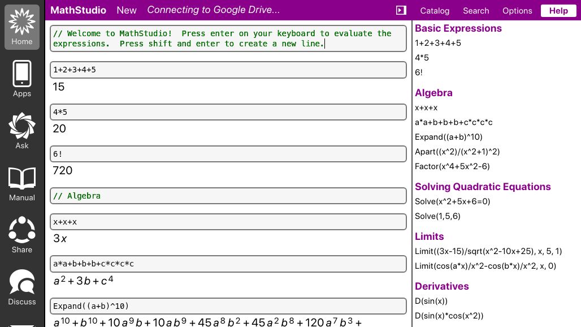Select help example Factor(x^4+5x^2-6)
Image resolution: width=581 pixels, height=327 pixels.
click(x=452, y=166)
